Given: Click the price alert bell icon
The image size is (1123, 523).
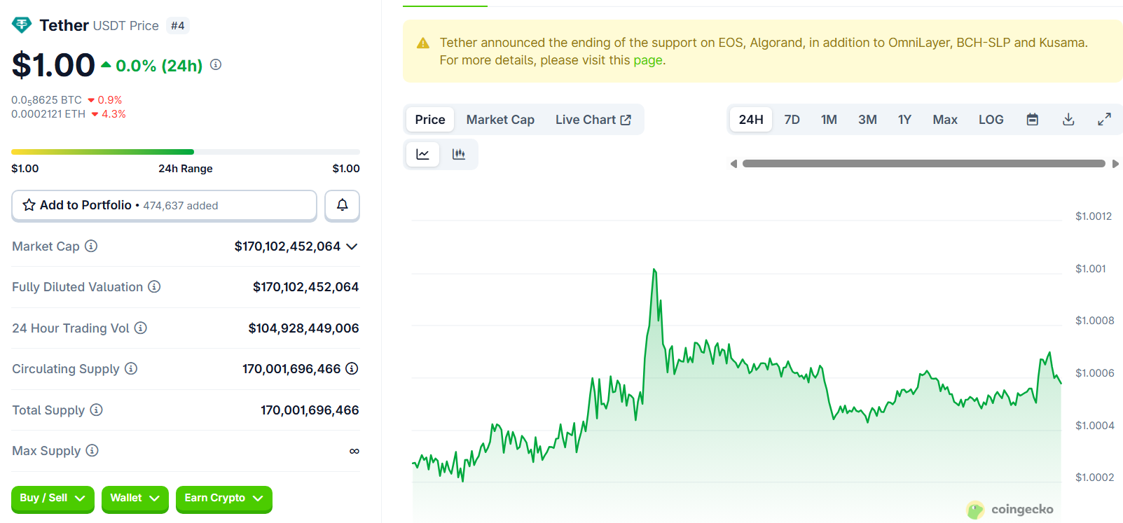Looking at the screenshot, I should tap(342, 205).
